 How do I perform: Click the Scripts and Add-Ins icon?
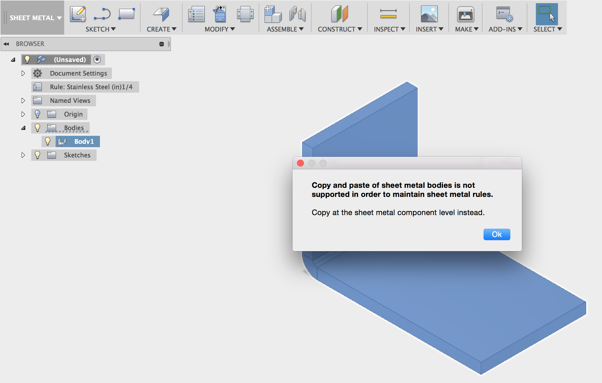tap(505, 14)
